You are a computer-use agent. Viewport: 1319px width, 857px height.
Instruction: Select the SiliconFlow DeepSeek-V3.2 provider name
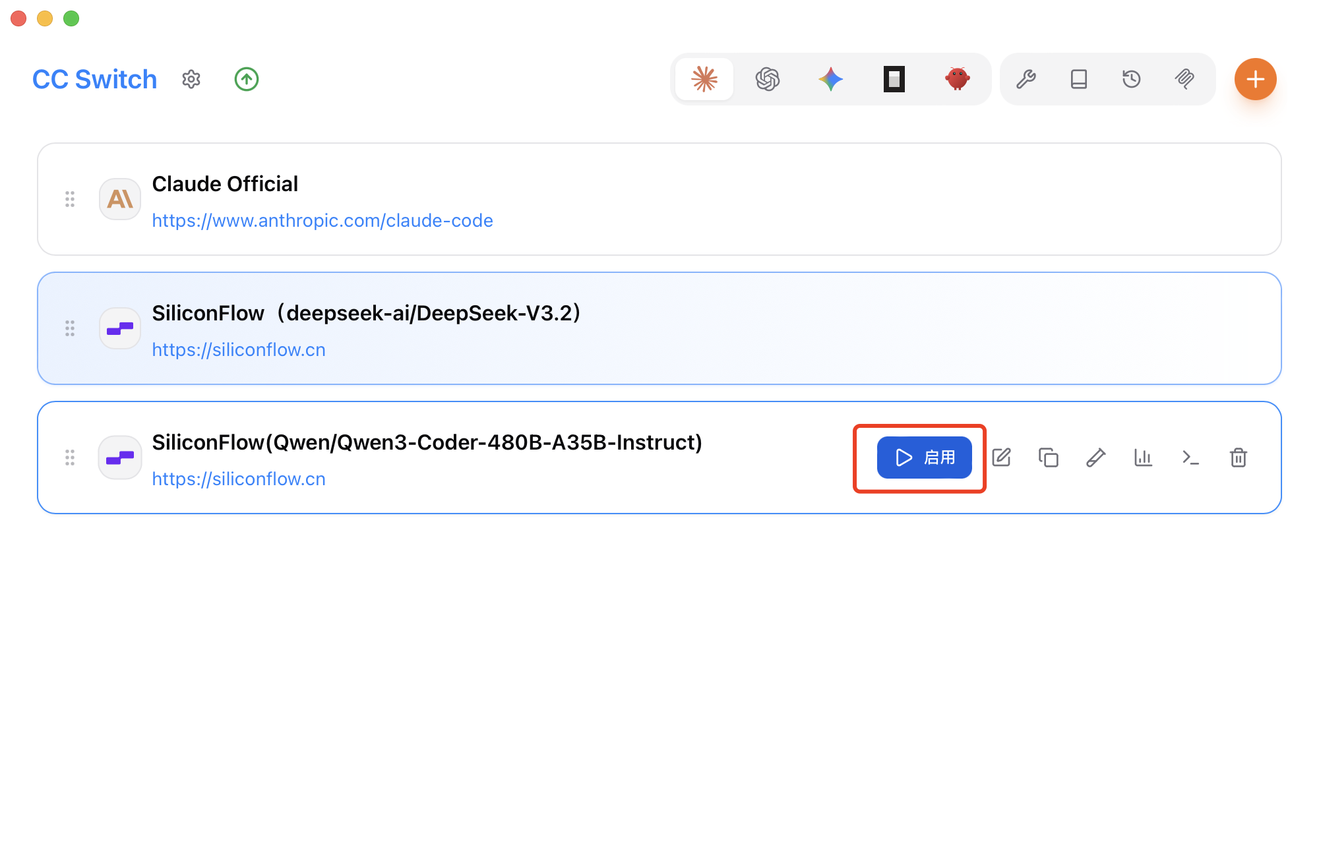[x=367, y=313]
